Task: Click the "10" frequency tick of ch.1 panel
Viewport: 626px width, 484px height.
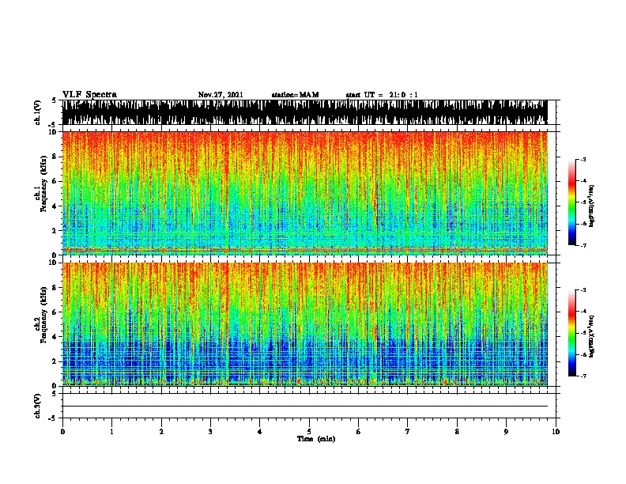Action: 53,132
